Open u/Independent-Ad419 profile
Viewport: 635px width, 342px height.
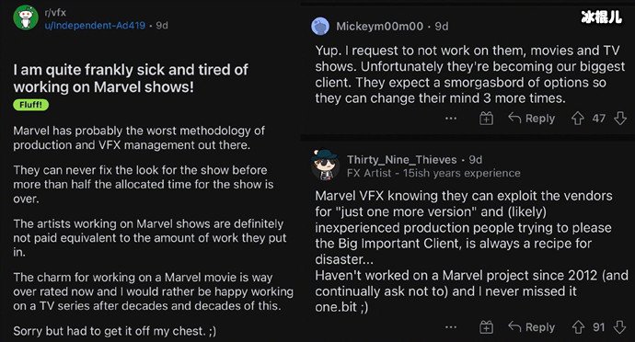[x=95, y=26]
